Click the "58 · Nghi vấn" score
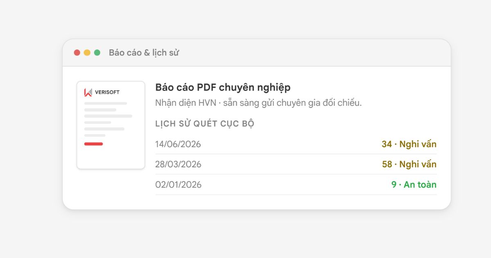491x258 pixels. (409, 164)
